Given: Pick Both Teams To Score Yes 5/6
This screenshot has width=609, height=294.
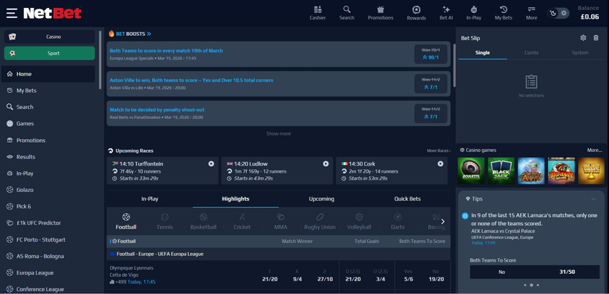Looking at the screenshot, I should 408,275.
